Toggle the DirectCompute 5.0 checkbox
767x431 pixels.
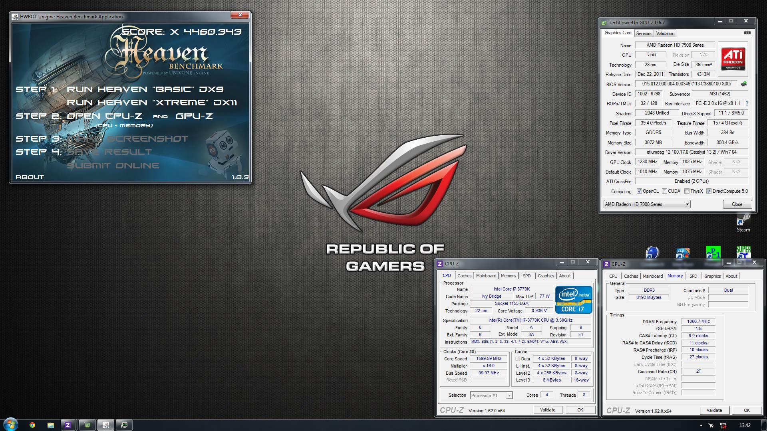coord(709,191)
